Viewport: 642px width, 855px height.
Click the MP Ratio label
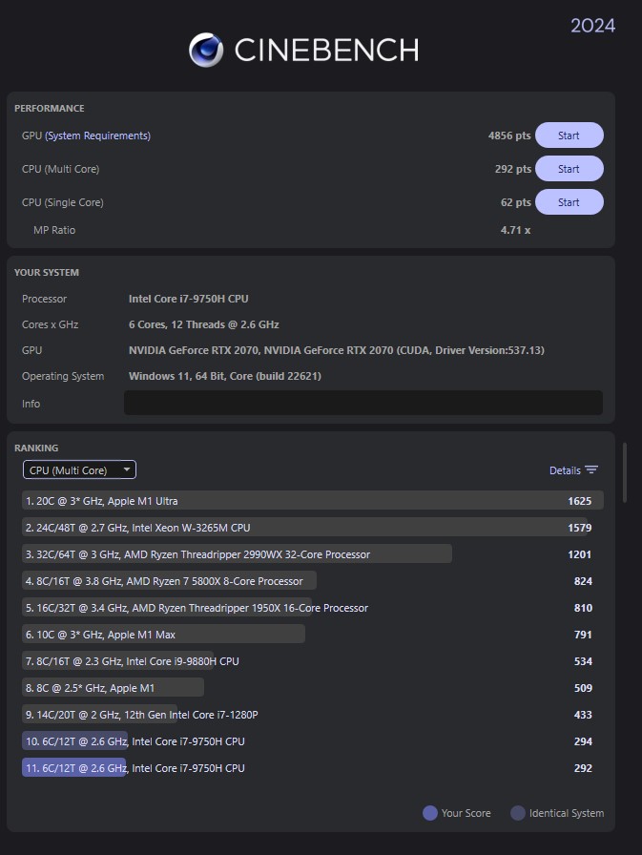click(x=54, y=230)
